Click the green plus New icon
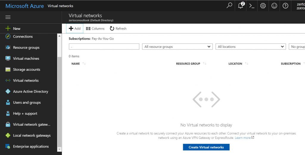This screenshot has width=305, height=155. point(8,28)
